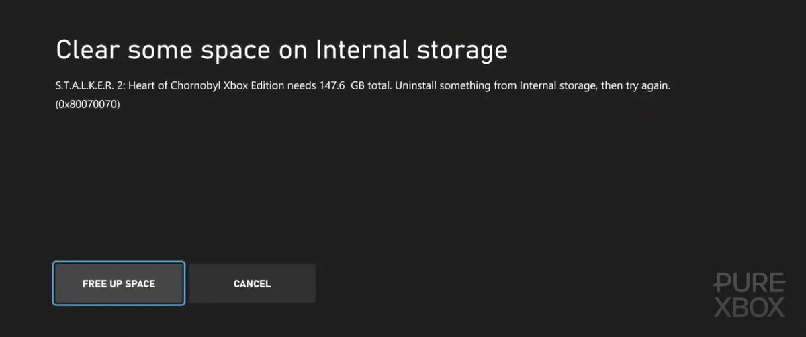Click the error code 0x80070070

(x=87, y=105)
